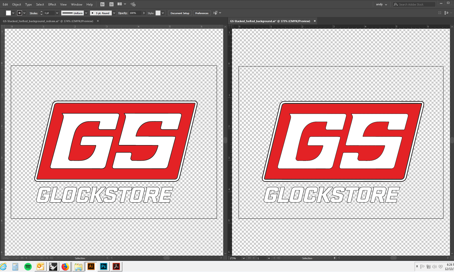Open the Effect menu
The height and width of the screenshot is (272, 454).
point(52,4)
